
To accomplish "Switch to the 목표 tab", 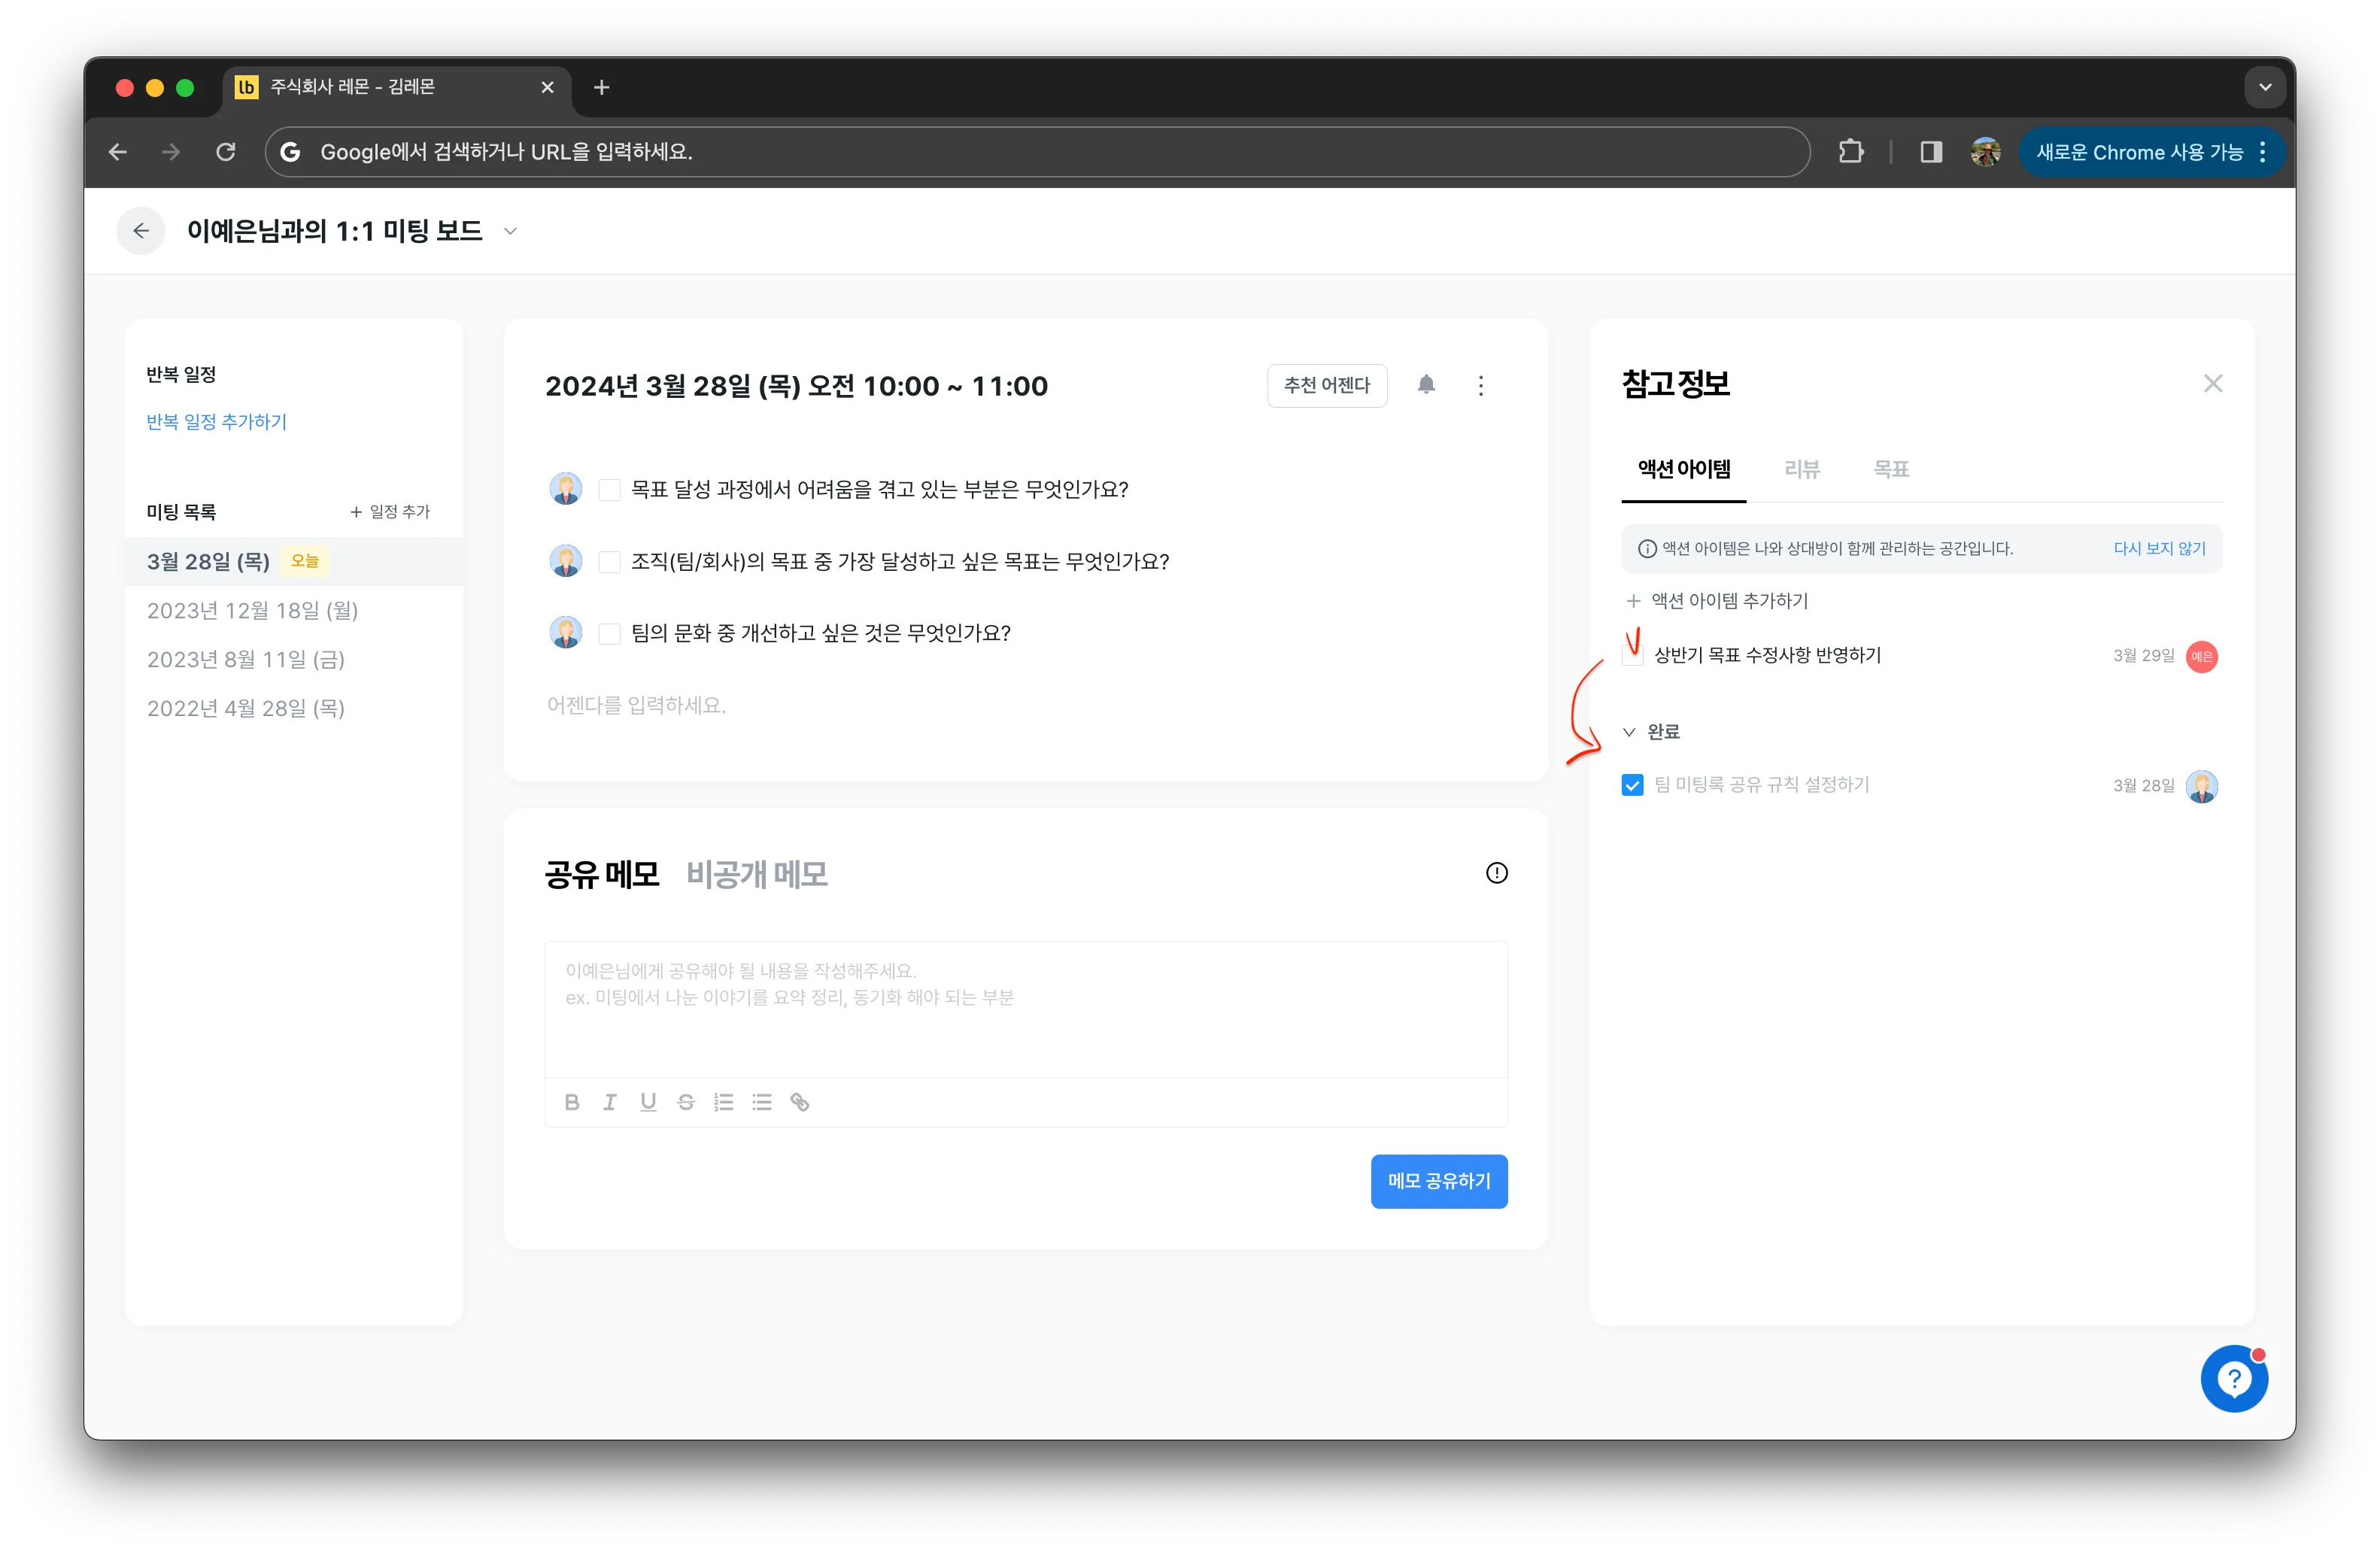I will [x=1891, y=469].
